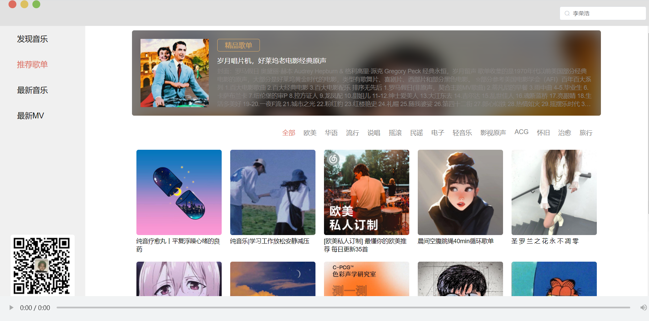
Task: Filter playlists by 轻音乐
Action: (x=462, y=133)
